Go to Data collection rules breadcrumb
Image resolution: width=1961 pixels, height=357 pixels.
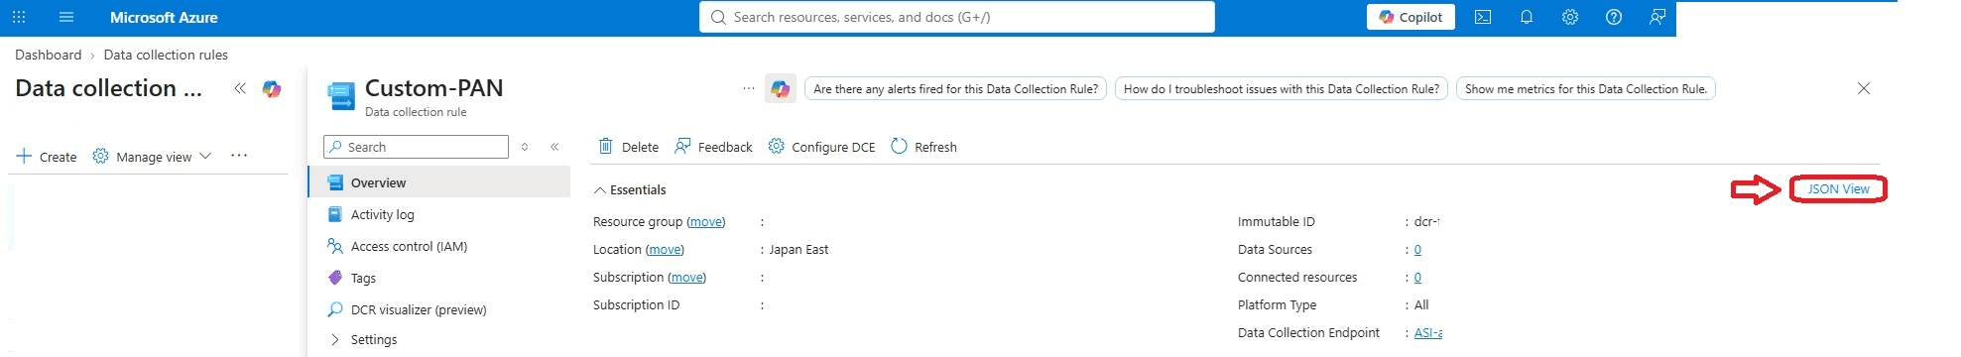click(x=166, y=55)
